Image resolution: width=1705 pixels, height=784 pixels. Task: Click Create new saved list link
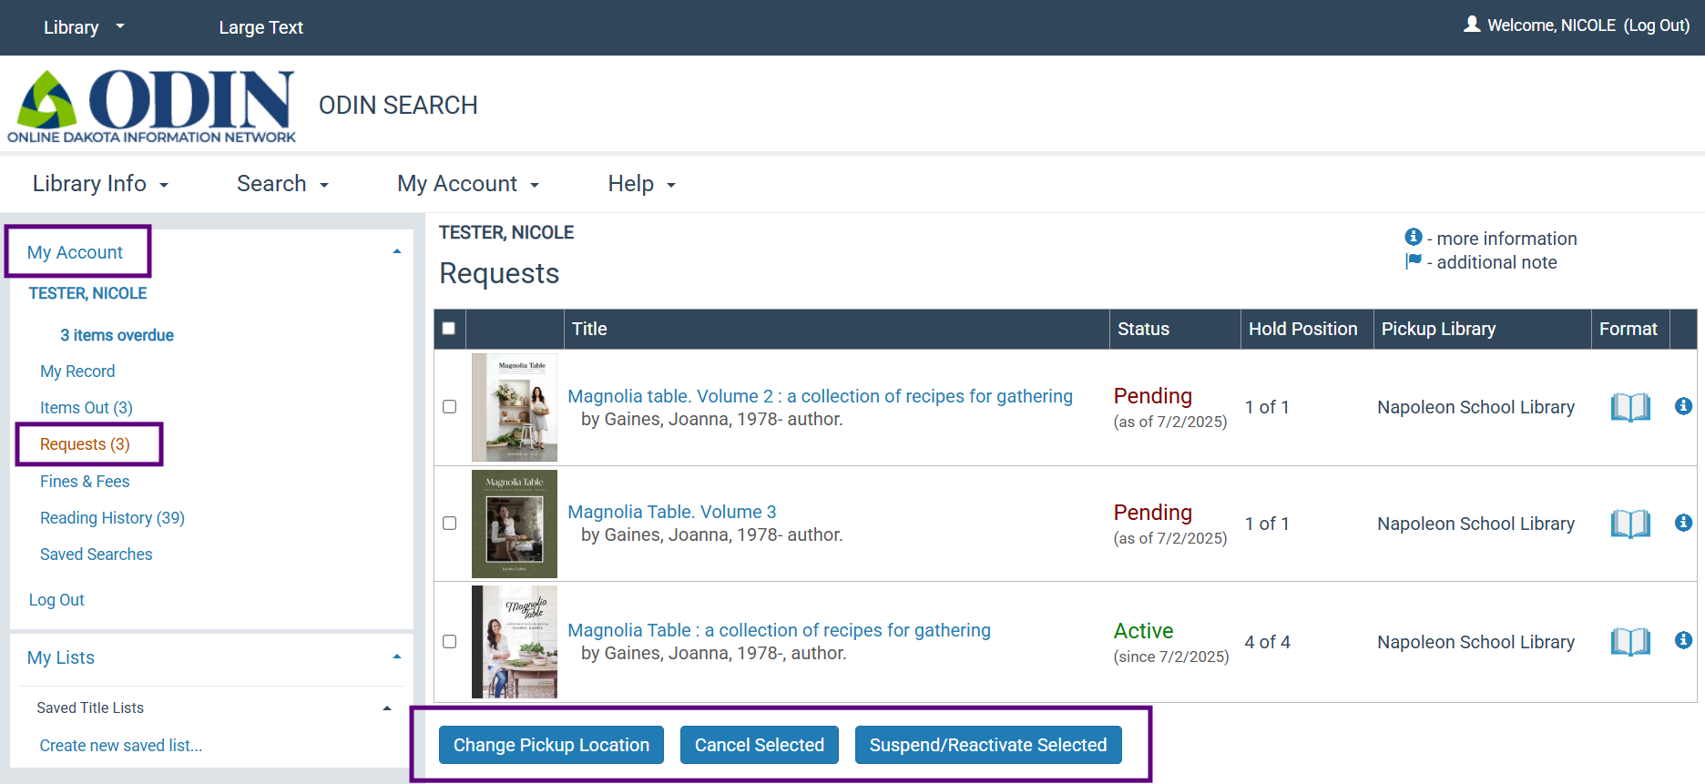tap(121, 746)
